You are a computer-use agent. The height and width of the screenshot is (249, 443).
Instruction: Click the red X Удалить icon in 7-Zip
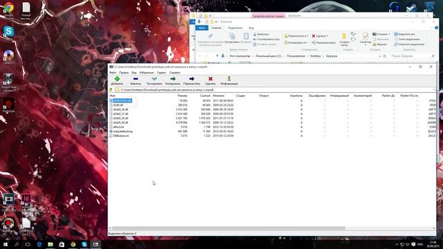pyautogui.click(x=210, y=79)
